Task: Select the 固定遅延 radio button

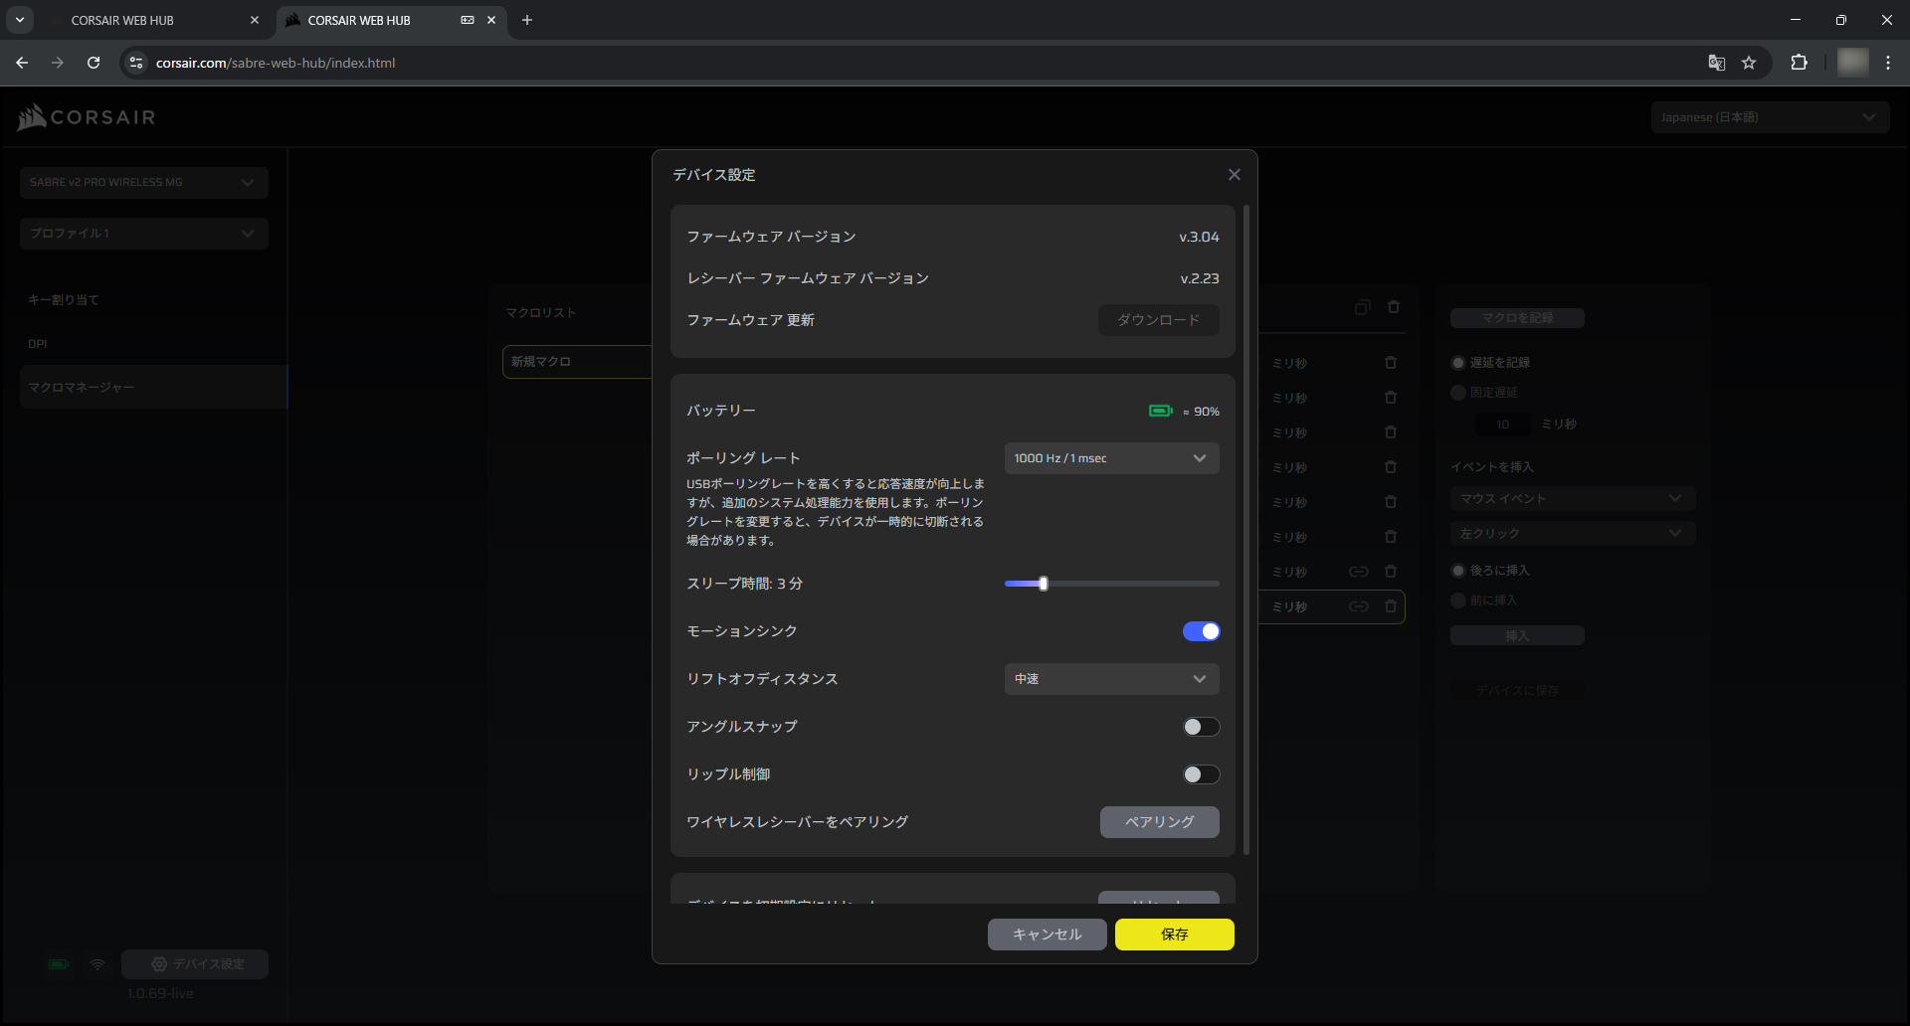Action: (1458, 393)
